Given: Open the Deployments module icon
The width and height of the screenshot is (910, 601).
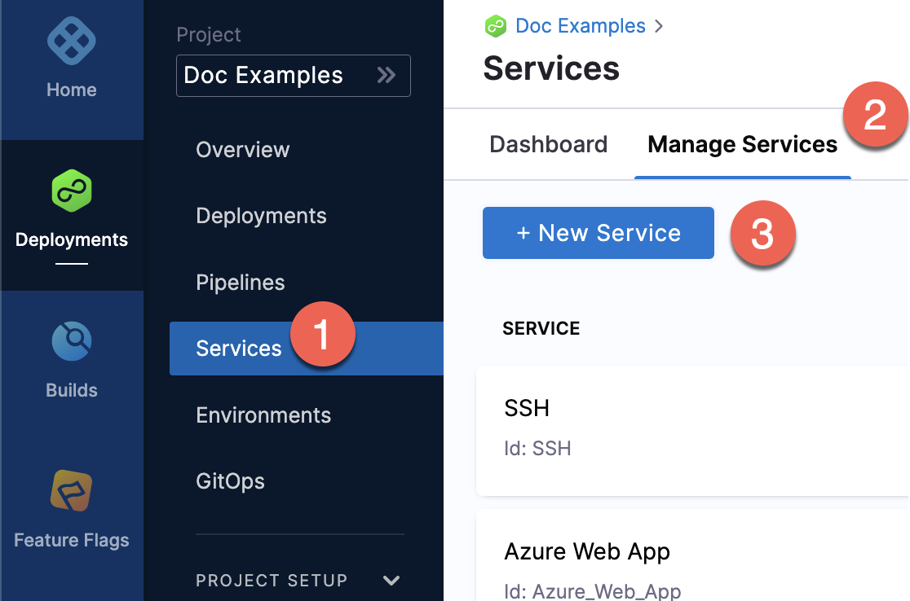Looking at the screenshot, I should [72, 191].
